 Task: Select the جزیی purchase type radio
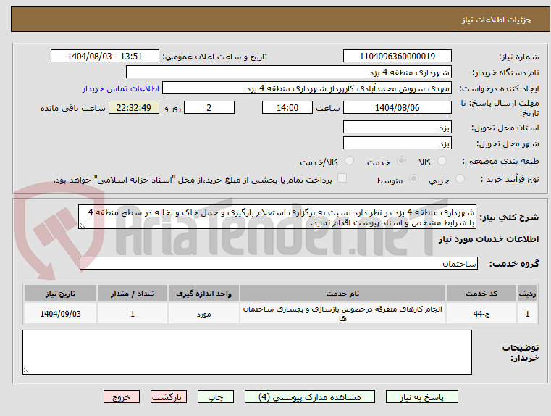tap(460, 179)
